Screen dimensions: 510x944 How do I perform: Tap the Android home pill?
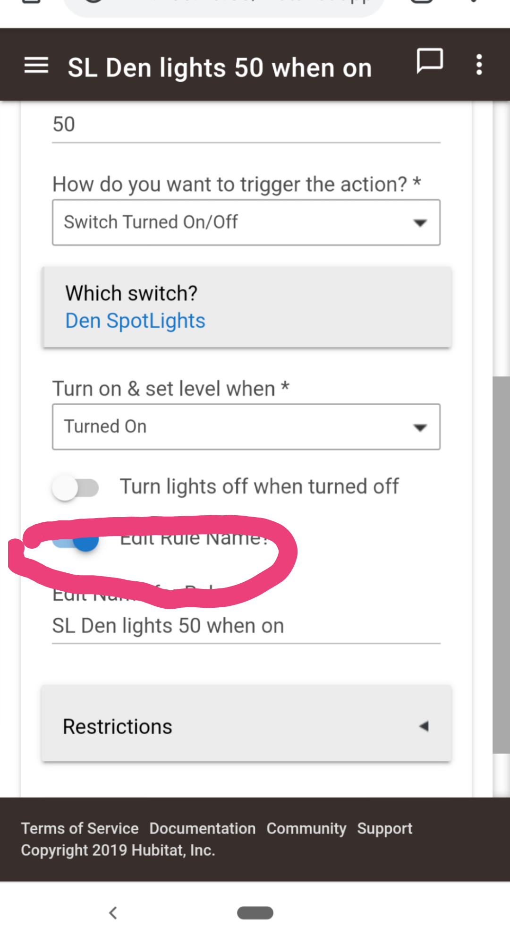click(255, 913)
